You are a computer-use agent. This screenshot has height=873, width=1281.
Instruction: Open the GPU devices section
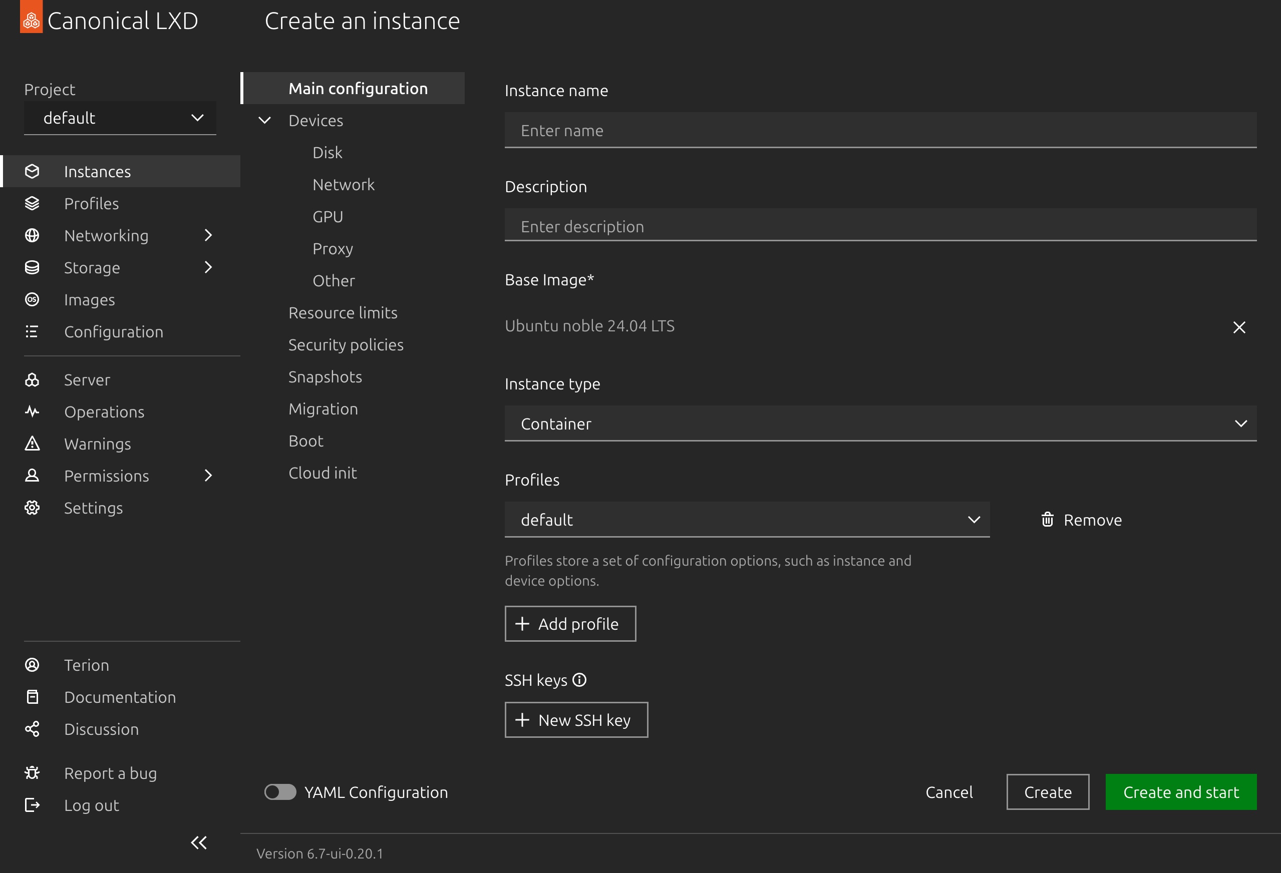pos(328,217)
